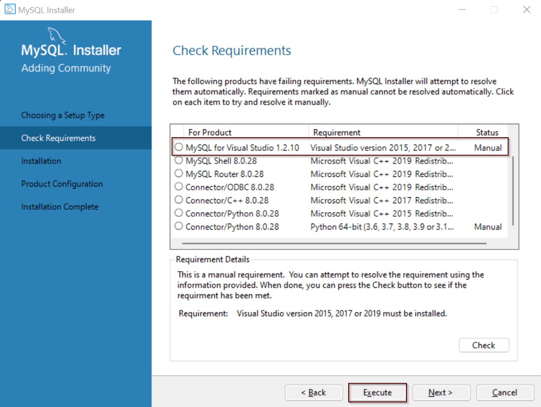The width and height of the screenshot is (541, 407).
Task: Click the Connector/C++ 8.0.28 product name
Action: (227, 200)
